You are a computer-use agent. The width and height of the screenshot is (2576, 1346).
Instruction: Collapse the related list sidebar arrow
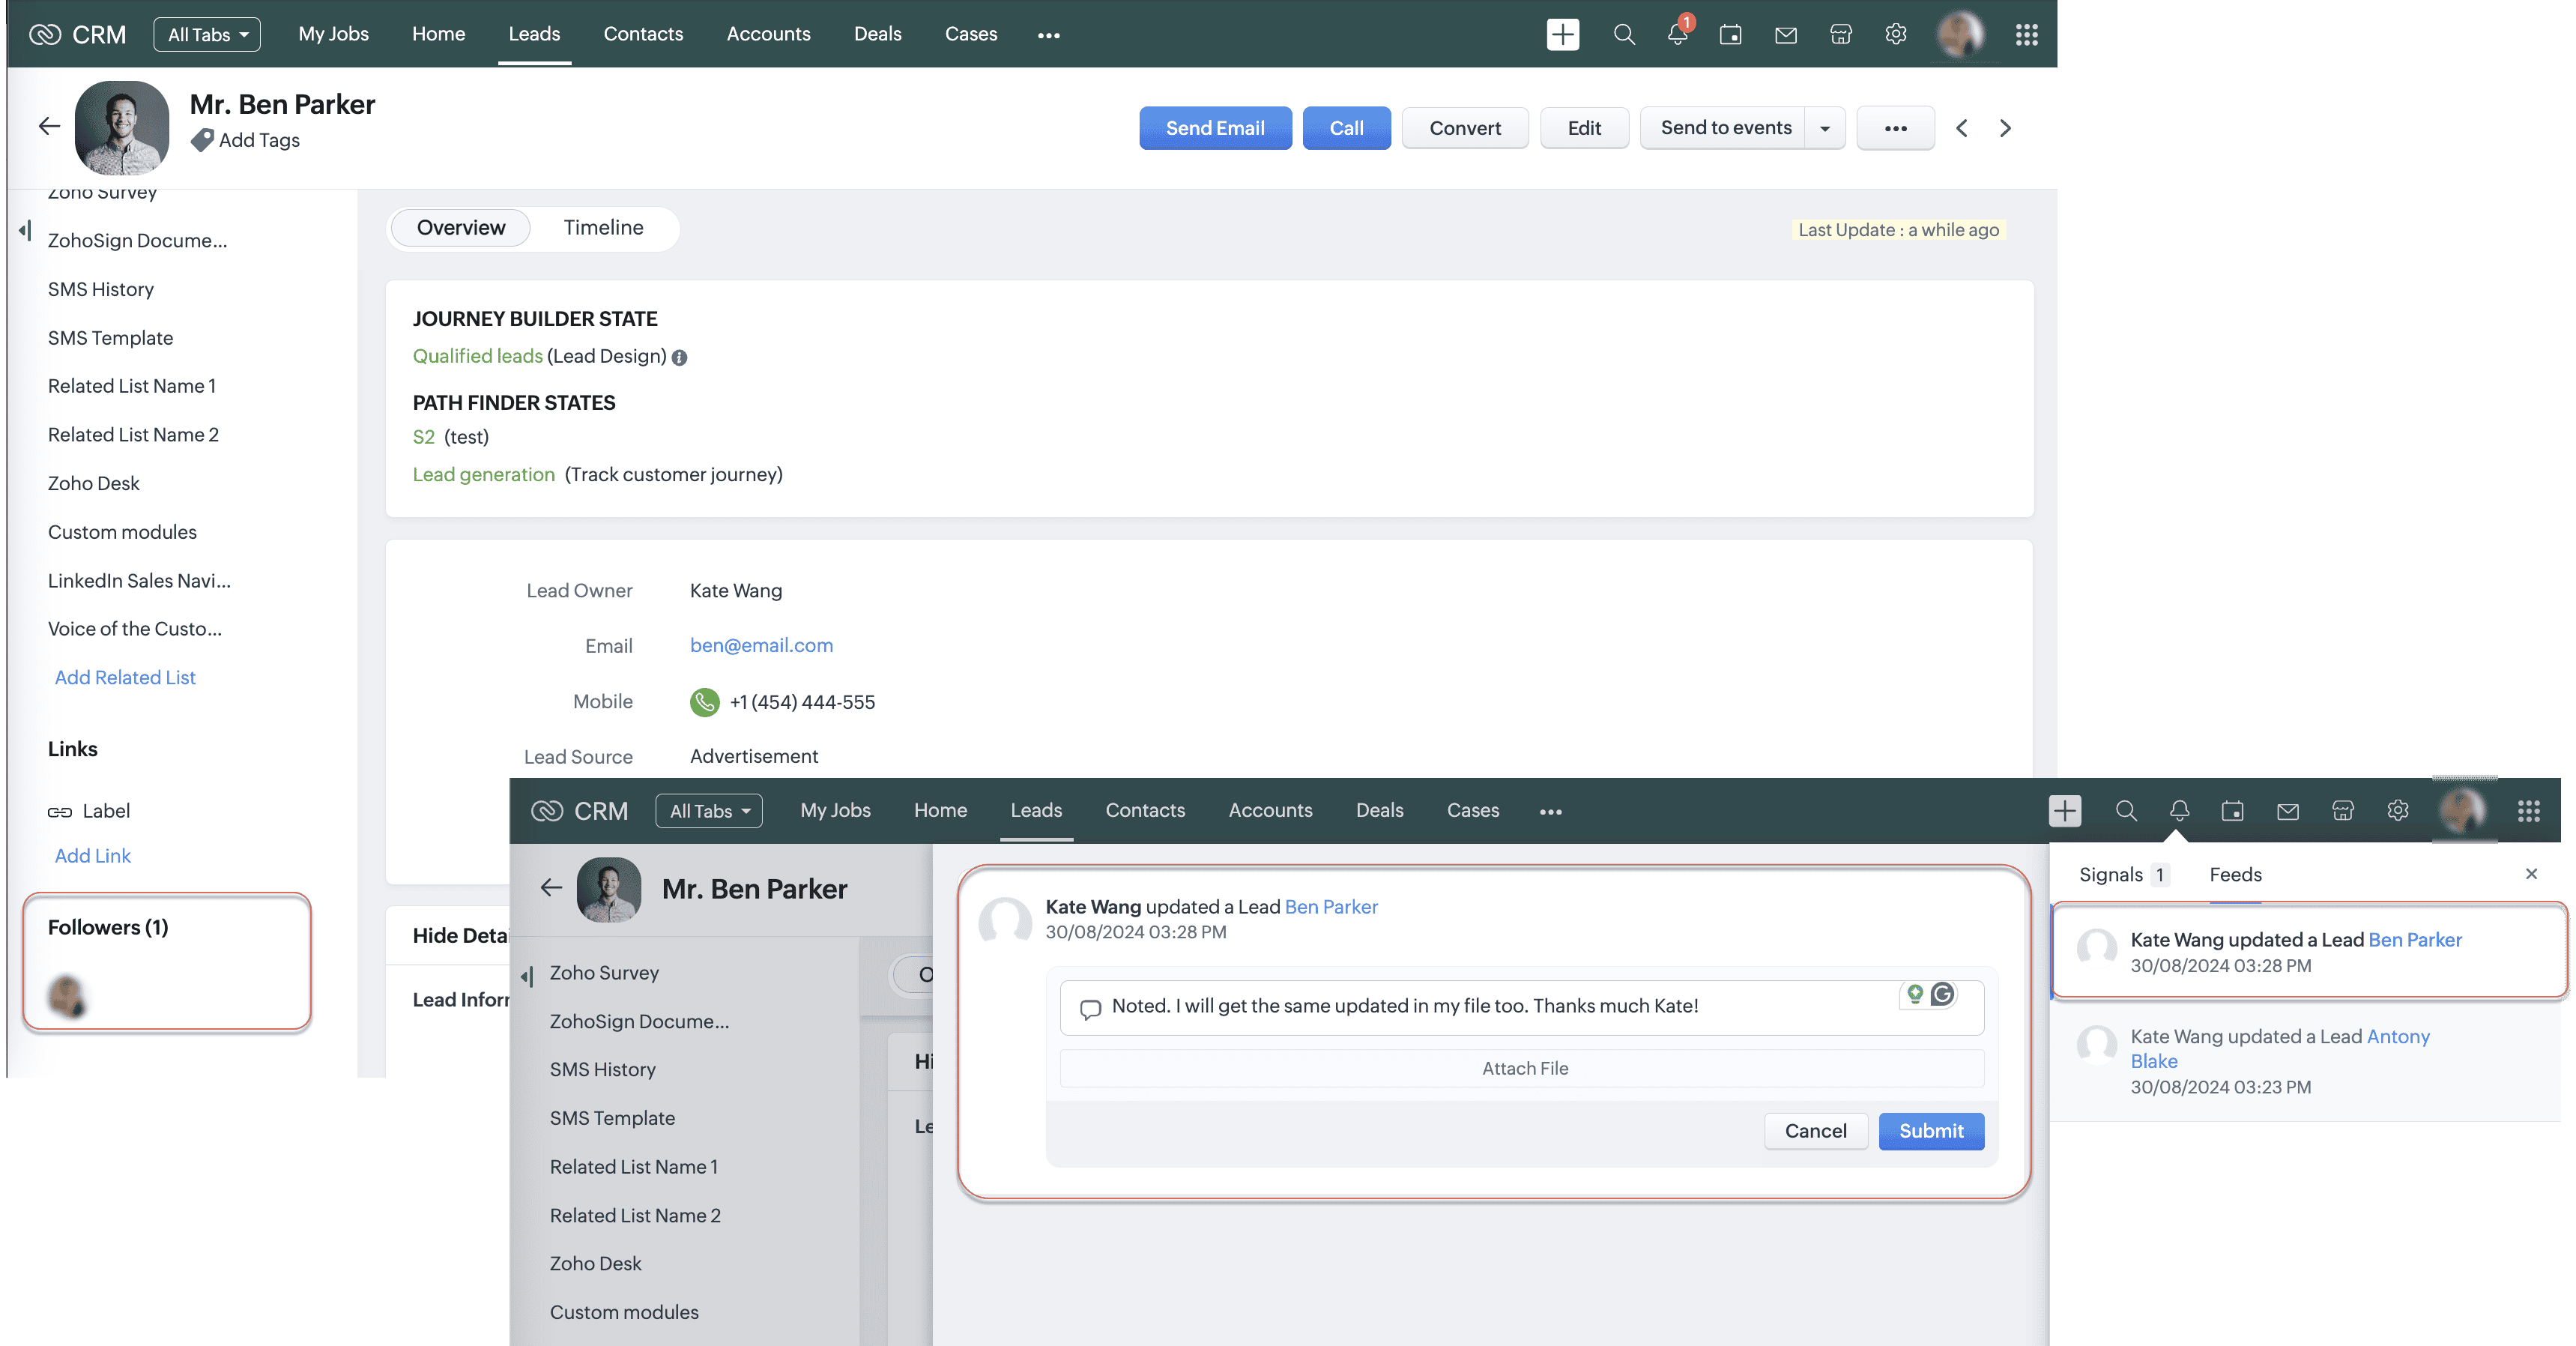coord(25,231)
